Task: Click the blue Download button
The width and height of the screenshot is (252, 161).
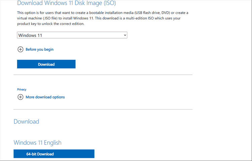Action: 46,64
